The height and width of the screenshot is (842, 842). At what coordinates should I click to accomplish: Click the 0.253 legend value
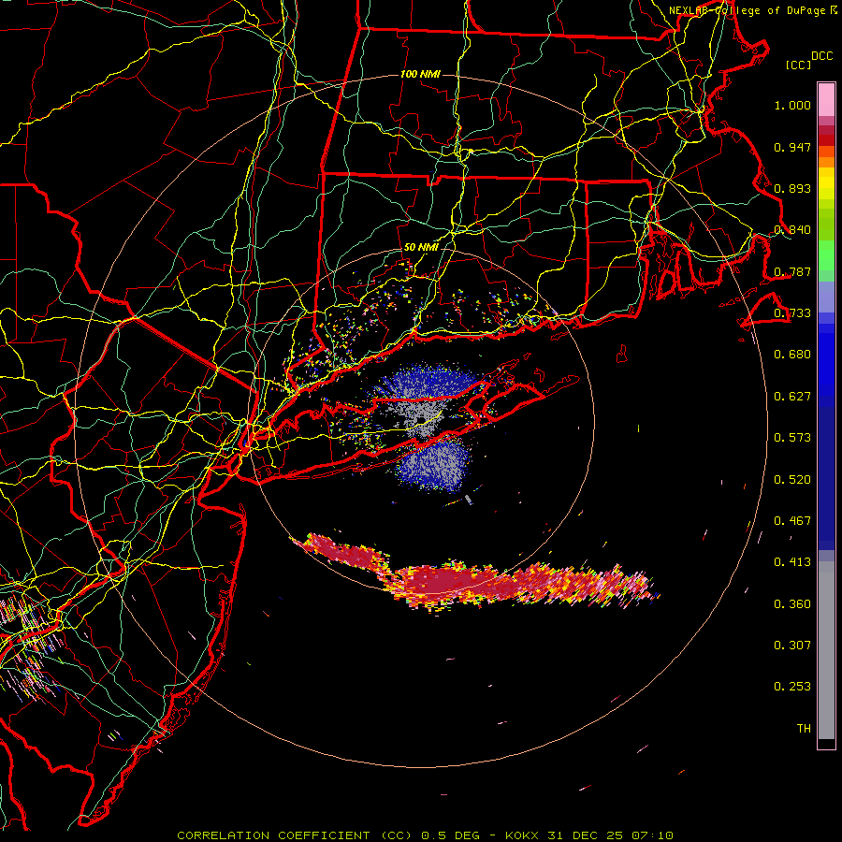tap(792, 687)
